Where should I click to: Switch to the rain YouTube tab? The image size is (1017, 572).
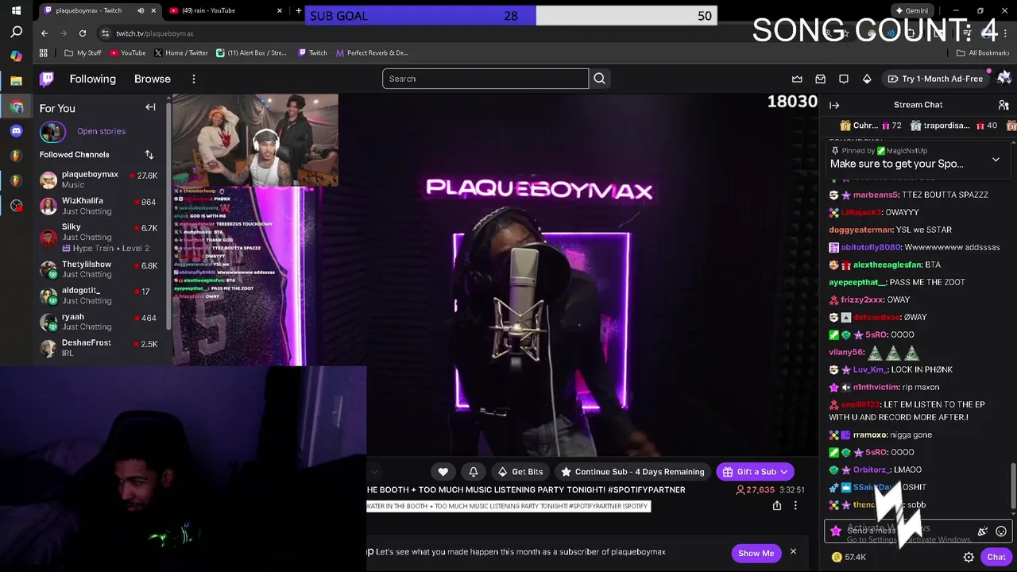point(226,10)
